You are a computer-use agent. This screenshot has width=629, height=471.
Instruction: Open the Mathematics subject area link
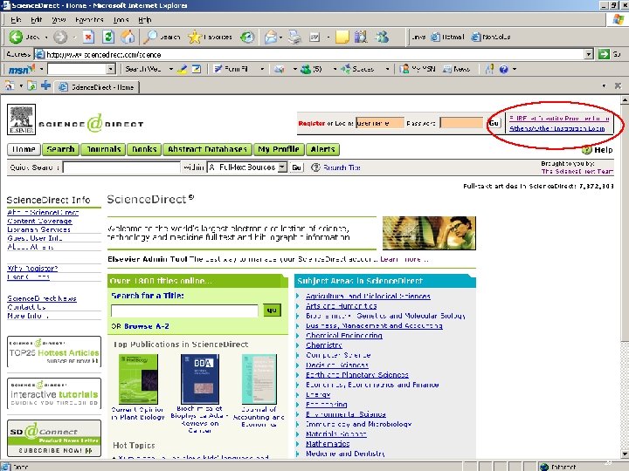pos(328,444)
